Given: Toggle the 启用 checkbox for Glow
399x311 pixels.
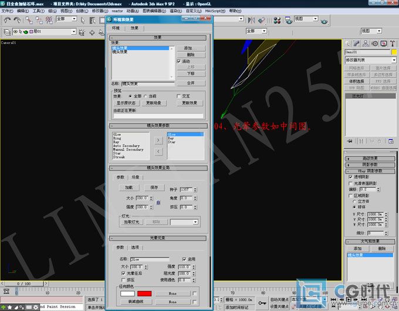Looking at the screenshot, I should click(184, 259).
